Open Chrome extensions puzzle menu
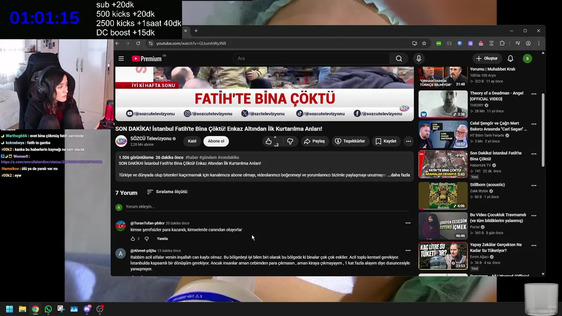Screen dimensions: 562x316 point(502,43)
